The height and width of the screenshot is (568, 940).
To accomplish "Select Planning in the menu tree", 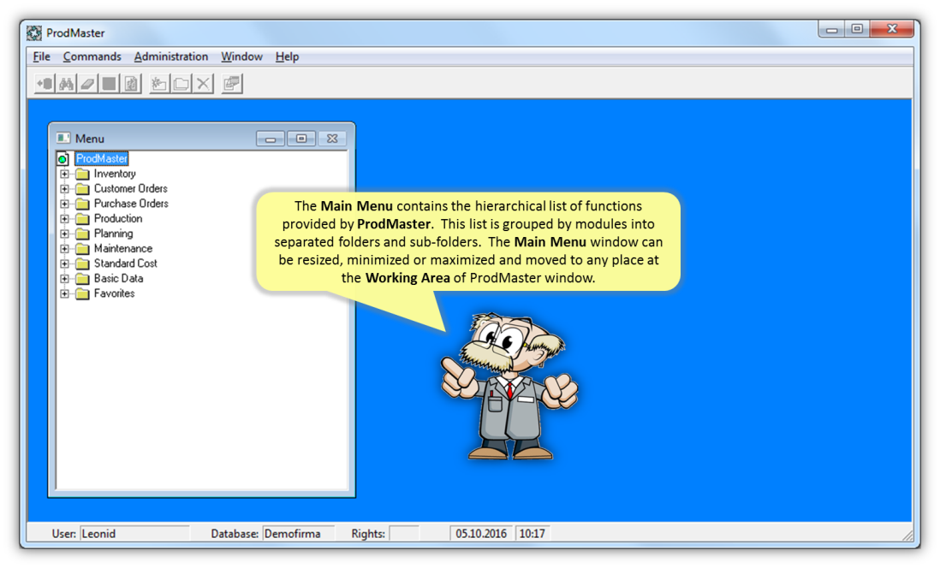I will (x=113, y=234).
